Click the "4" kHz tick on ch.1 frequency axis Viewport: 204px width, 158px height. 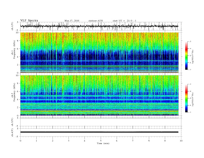[18, 57]
